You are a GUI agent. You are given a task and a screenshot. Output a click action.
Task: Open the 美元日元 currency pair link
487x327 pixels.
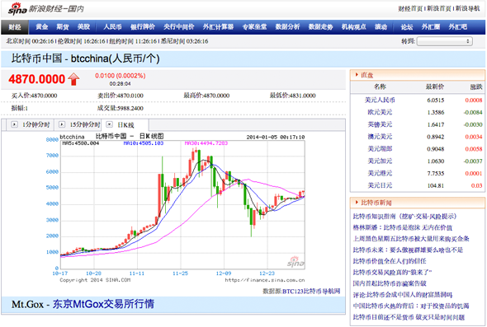click(380, 185)
